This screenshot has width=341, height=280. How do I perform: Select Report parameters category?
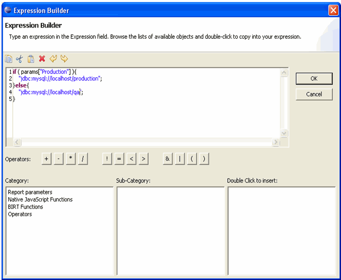pos(30,192)
